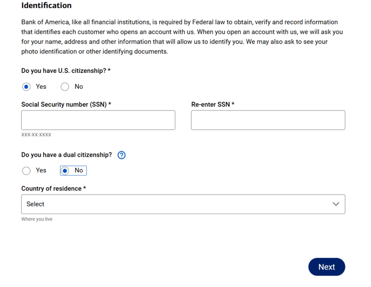Select No for U.S. citizenship

coord(65,87)
